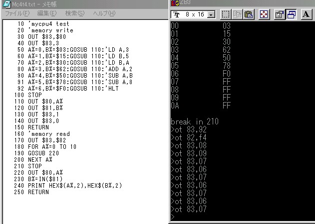Click memory dump row 02 with value 30

[x=201, y=42]
